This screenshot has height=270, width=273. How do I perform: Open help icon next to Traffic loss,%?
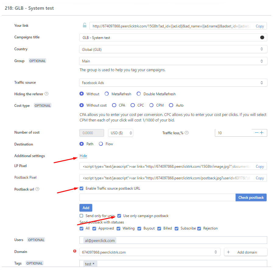click(x=187, y=133)
